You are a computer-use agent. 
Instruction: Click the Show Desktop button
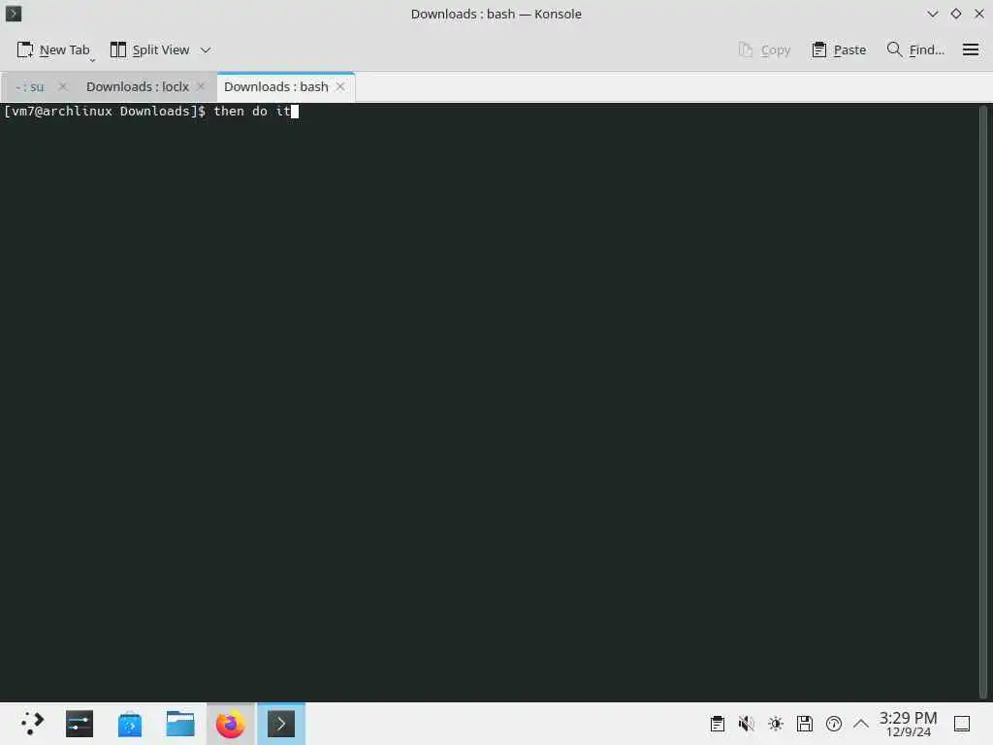tap(962, 724)
